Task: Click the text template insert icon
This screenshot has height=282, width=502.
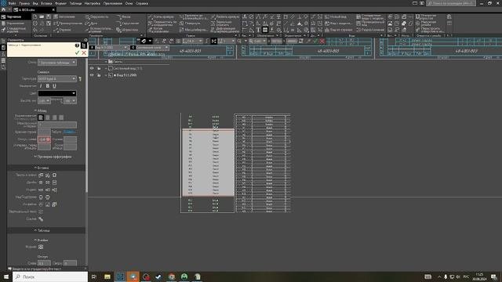Action: click(x=41, y=175)
